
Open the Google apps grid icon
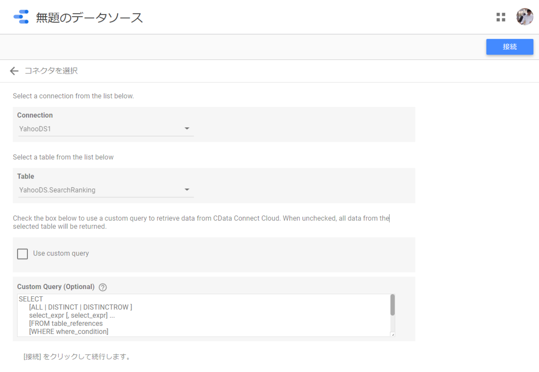click(501, 17)
